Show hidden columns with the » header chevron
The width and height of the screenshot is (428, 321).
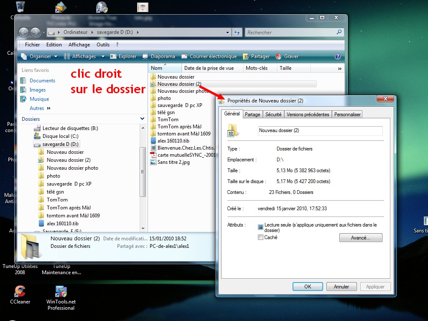pyautogui.click(x=339, y=69)
